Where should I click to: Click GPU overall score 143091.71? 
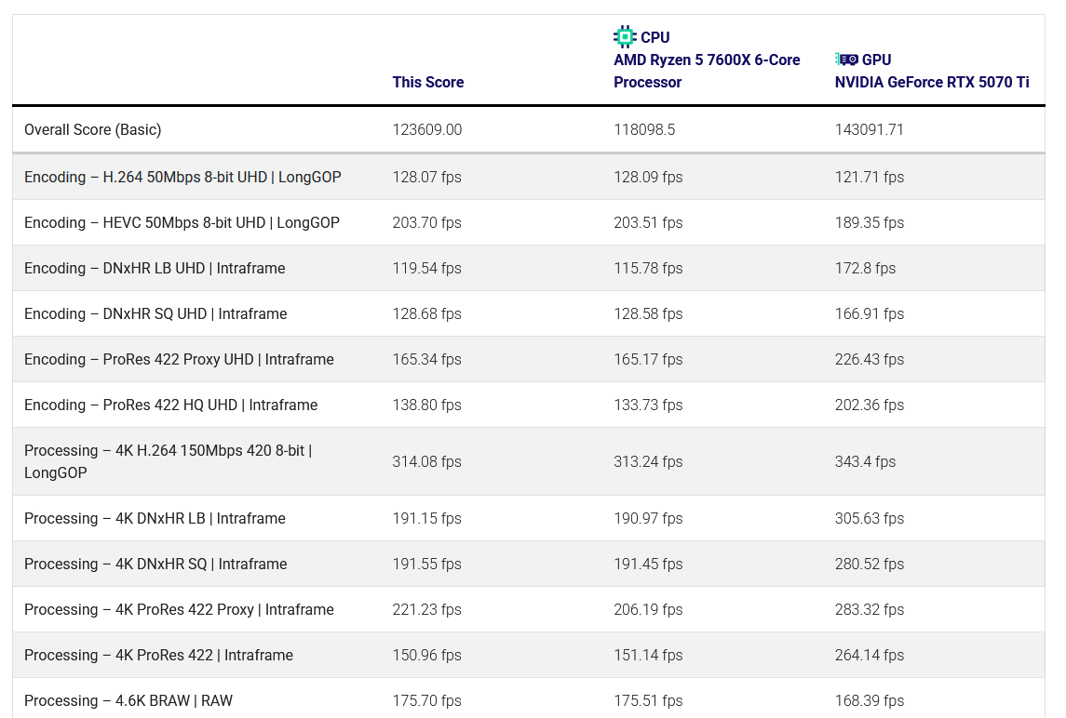point(870,129)
